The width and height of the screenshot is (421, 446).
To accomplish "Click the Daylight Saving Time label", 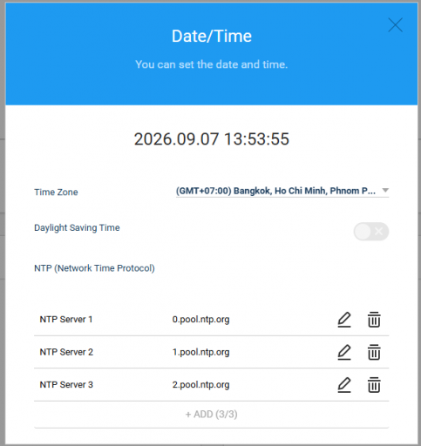I will (77, 228).
